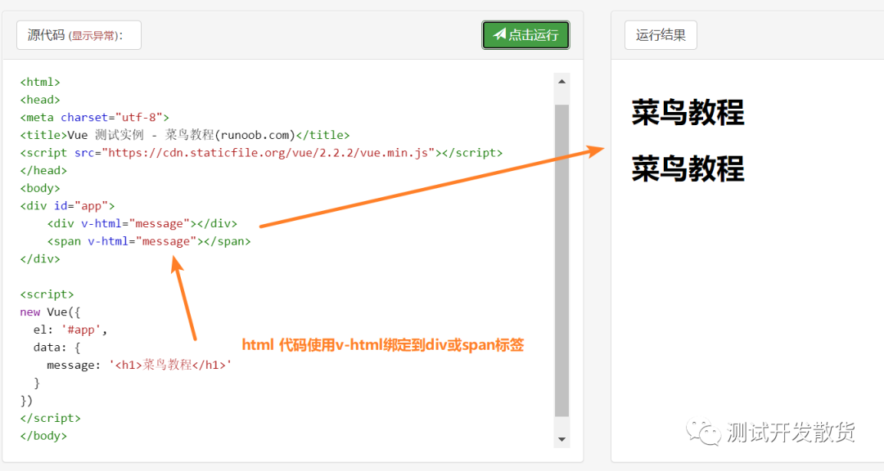The height and width of the screenshot is (471, 884).
Task: Click the red 显示异常 text
Action: (93, 36)
